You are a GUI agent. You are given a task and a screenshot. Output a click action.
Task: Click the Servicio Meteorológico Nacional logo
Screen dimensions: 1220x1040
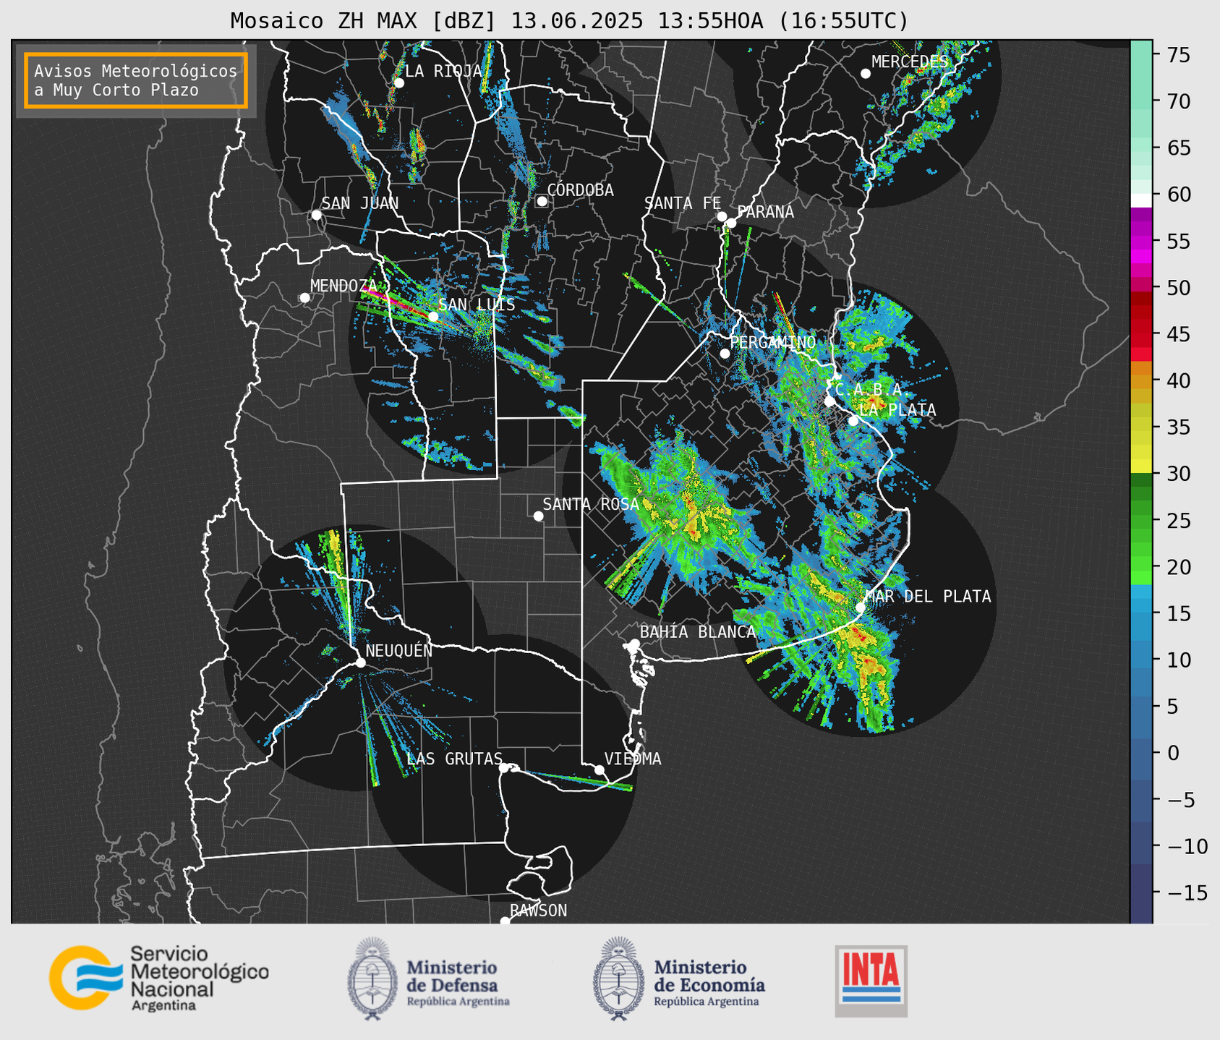pyautogui.click(x=158, y=979)
